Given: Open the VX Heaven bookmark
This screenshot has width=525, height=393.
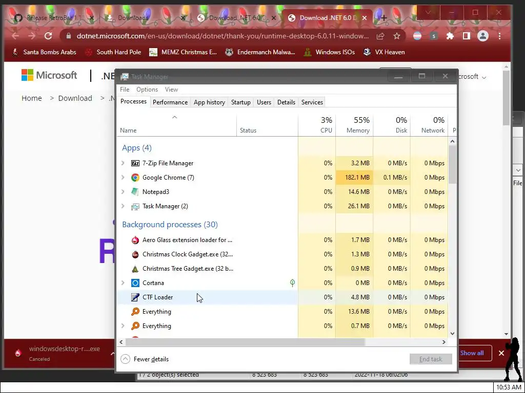Looking at the screenshot, I should coord(384,52).
